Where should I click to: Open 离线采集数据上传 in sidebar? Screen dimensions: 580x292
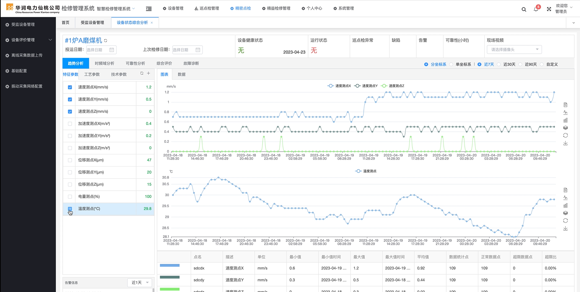[28, 55]
